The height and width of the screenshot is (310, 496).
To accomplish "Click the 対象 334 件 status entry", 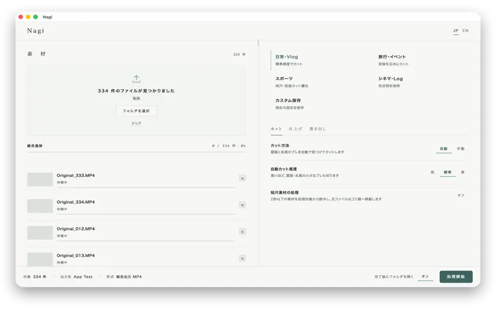I will (x=35, y=277).
